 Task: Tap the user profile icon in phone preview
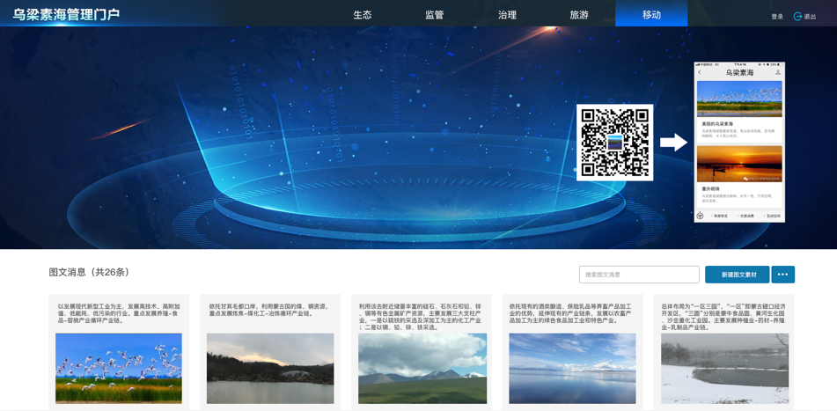(x=778, y=73)
